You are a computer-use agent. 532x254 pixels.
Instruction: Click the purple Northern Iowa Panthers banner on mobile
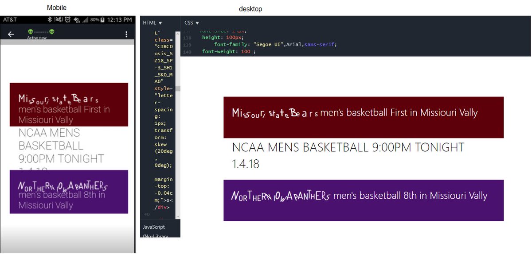(x=69, y=192)
